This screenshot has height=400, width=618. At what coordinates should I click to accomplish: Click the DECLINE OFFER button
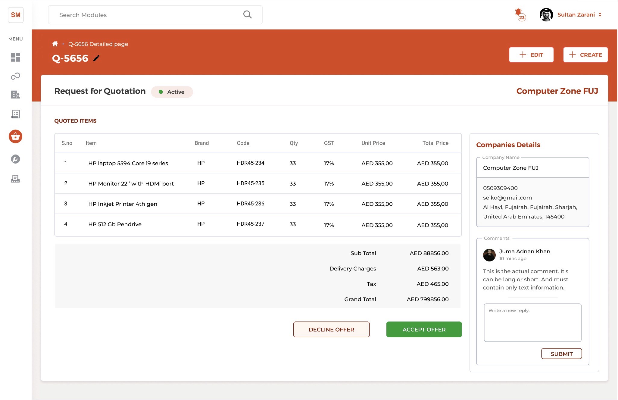[x=331, y=330]
